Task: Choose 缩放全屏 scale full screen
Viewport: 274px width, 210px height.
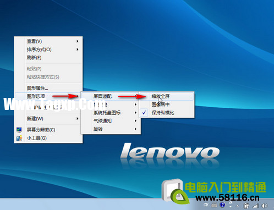Action: pos(167,96)
